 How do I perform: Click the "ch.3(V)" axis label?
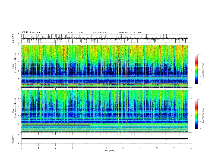[x=13, y=139]
